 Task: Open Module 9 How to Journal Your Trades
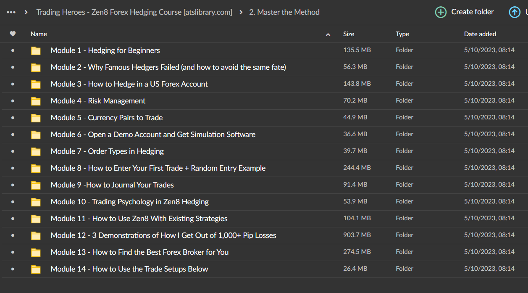112,185
